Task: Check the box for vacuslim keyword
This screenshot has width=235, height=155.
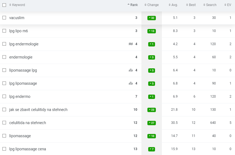Action: point(4,18)
